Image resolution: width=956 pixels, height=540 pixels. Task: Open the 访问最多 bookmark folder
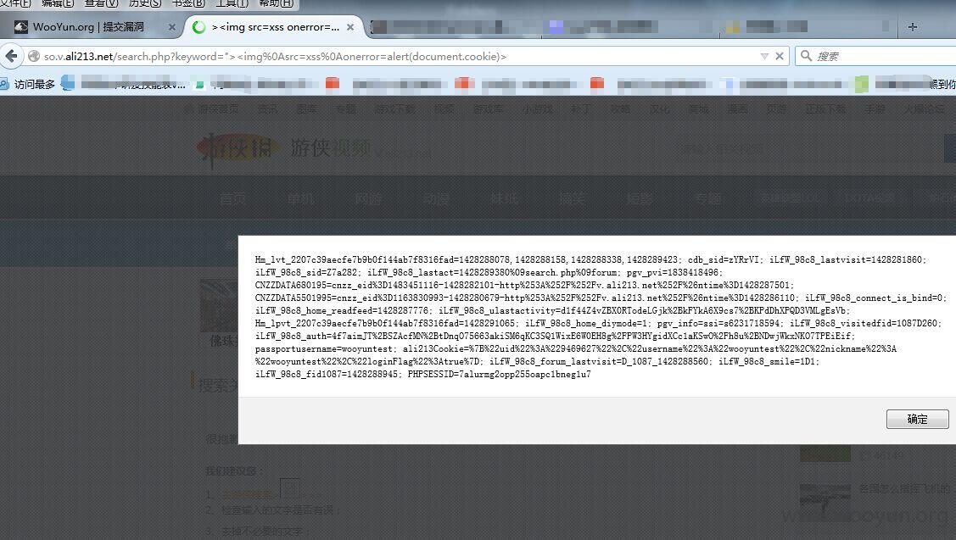click(x=28, y=84)
